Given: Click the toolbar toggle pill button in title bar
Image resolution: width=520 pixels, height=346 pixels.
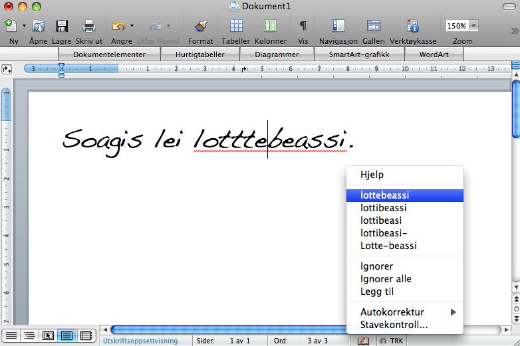Looking at the screenshot, I should (509, 6).
